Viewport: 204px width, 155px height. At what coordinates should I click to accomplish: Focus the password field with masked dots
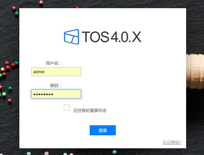(56, 94)
